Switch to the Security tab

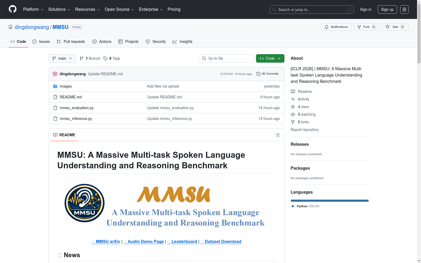(x=156, y=42)
